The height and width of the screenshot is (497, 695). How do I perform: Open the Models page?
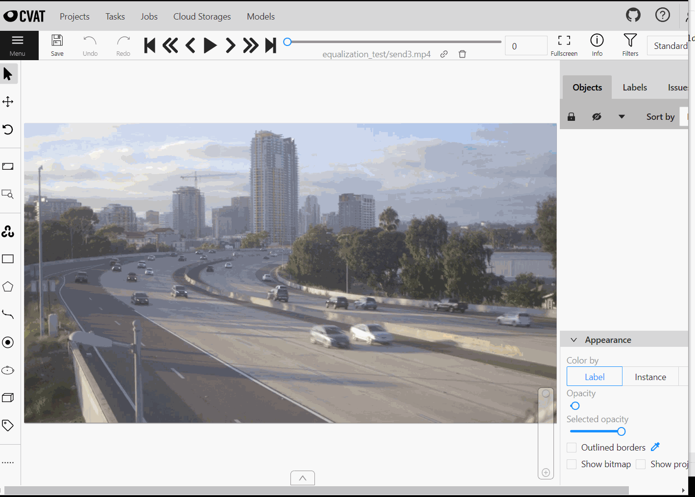(261, 17)
